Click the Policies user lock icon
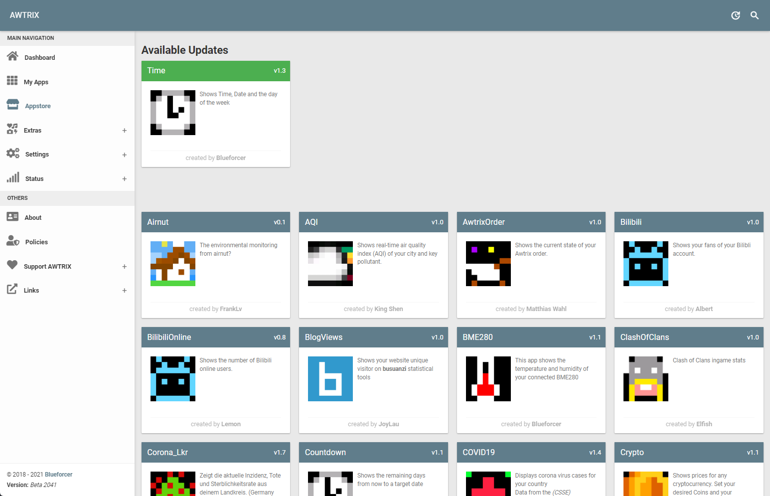This screenshot has height=496, width=770. [x=13, y=241]
